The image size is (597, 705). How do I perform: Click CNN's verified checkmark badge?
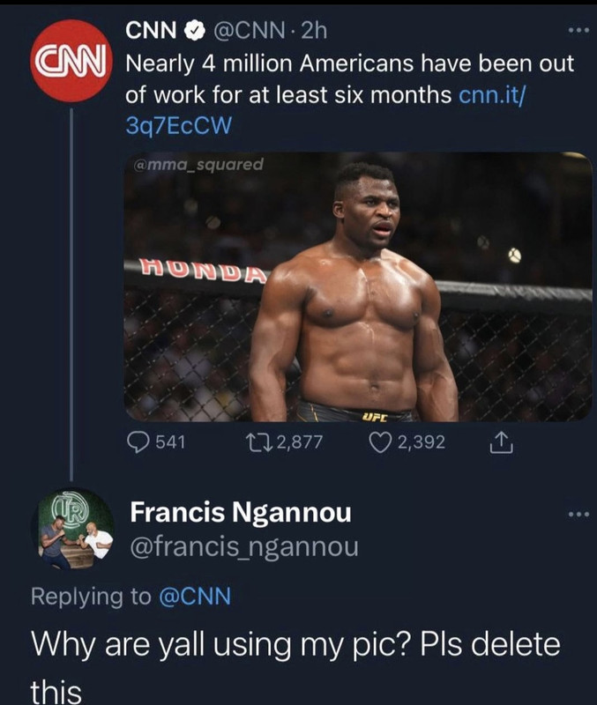pos(191,32)
